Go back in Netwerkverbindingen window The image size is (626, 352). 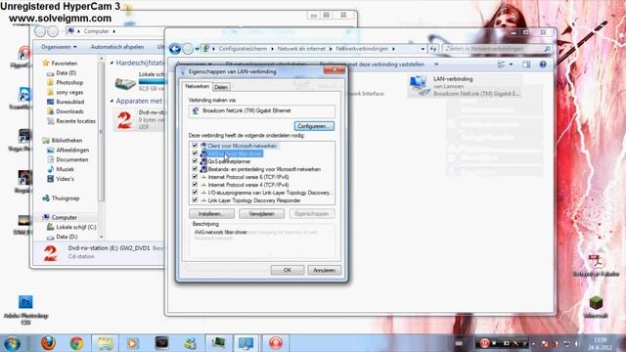[x=175, y=49]
